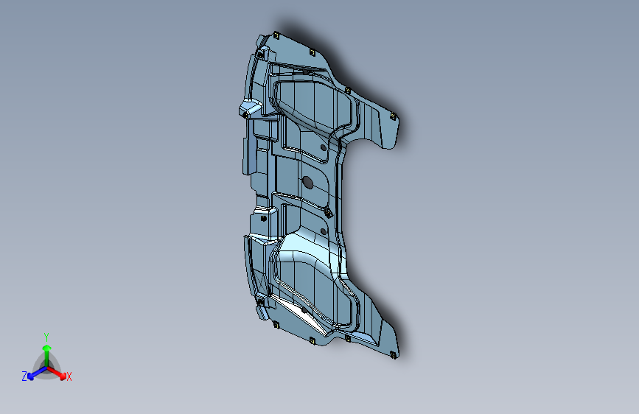Select the large dark circular hole in the panel center
This screenshot has height=414, width=639.
[x=308, y=183]
